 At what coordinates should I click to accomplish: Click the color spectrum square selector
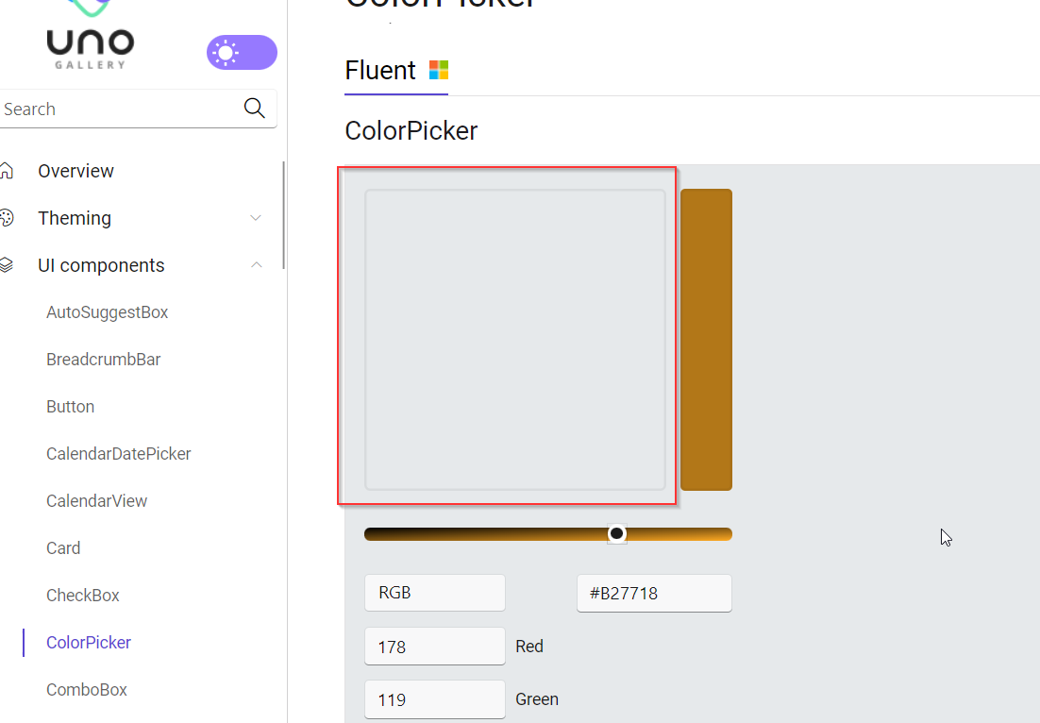coord(515,340)
